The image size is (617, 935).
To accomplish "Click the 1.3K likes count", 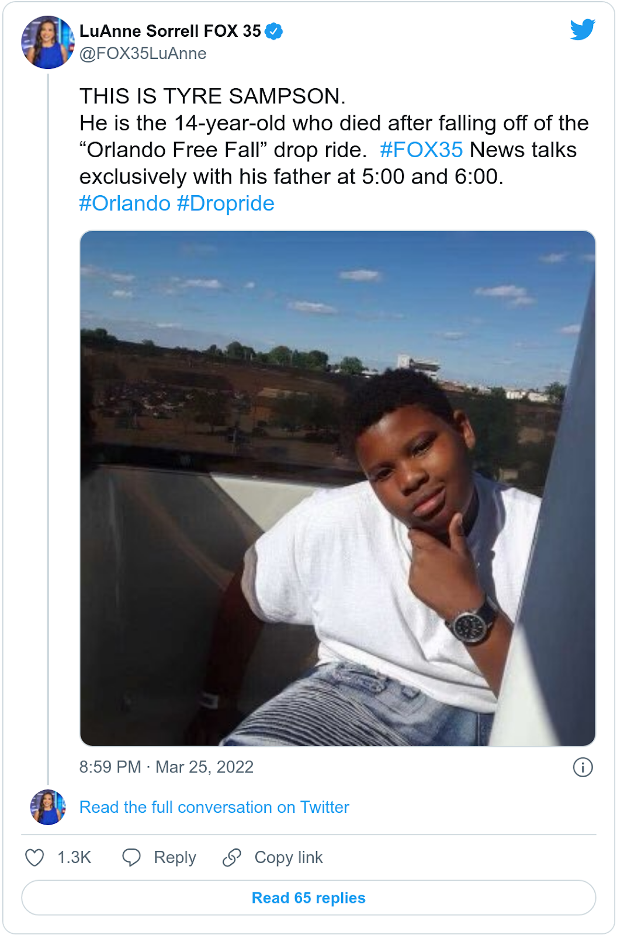I will (74, 857).
